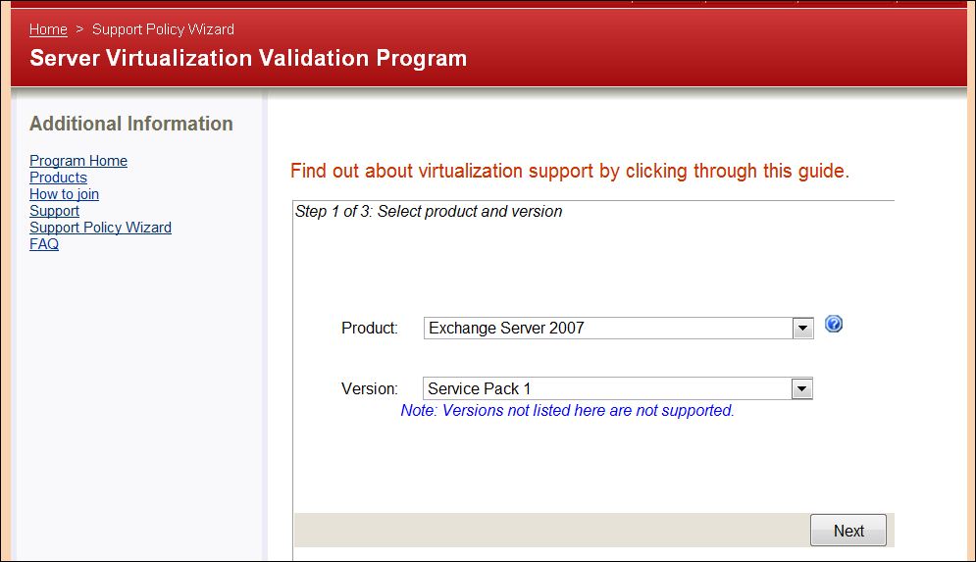976x562 pixels.
Task: Open the Version dropdown showing Service Pack 1
Action: tap(608, 389)
